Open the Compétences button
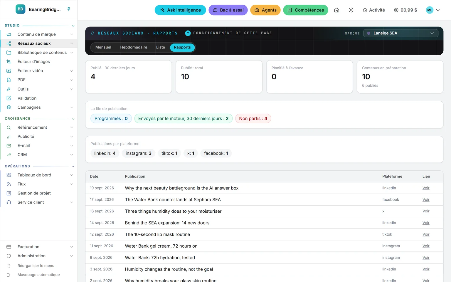The image size is (451, 282). click(x=306, y=10)
